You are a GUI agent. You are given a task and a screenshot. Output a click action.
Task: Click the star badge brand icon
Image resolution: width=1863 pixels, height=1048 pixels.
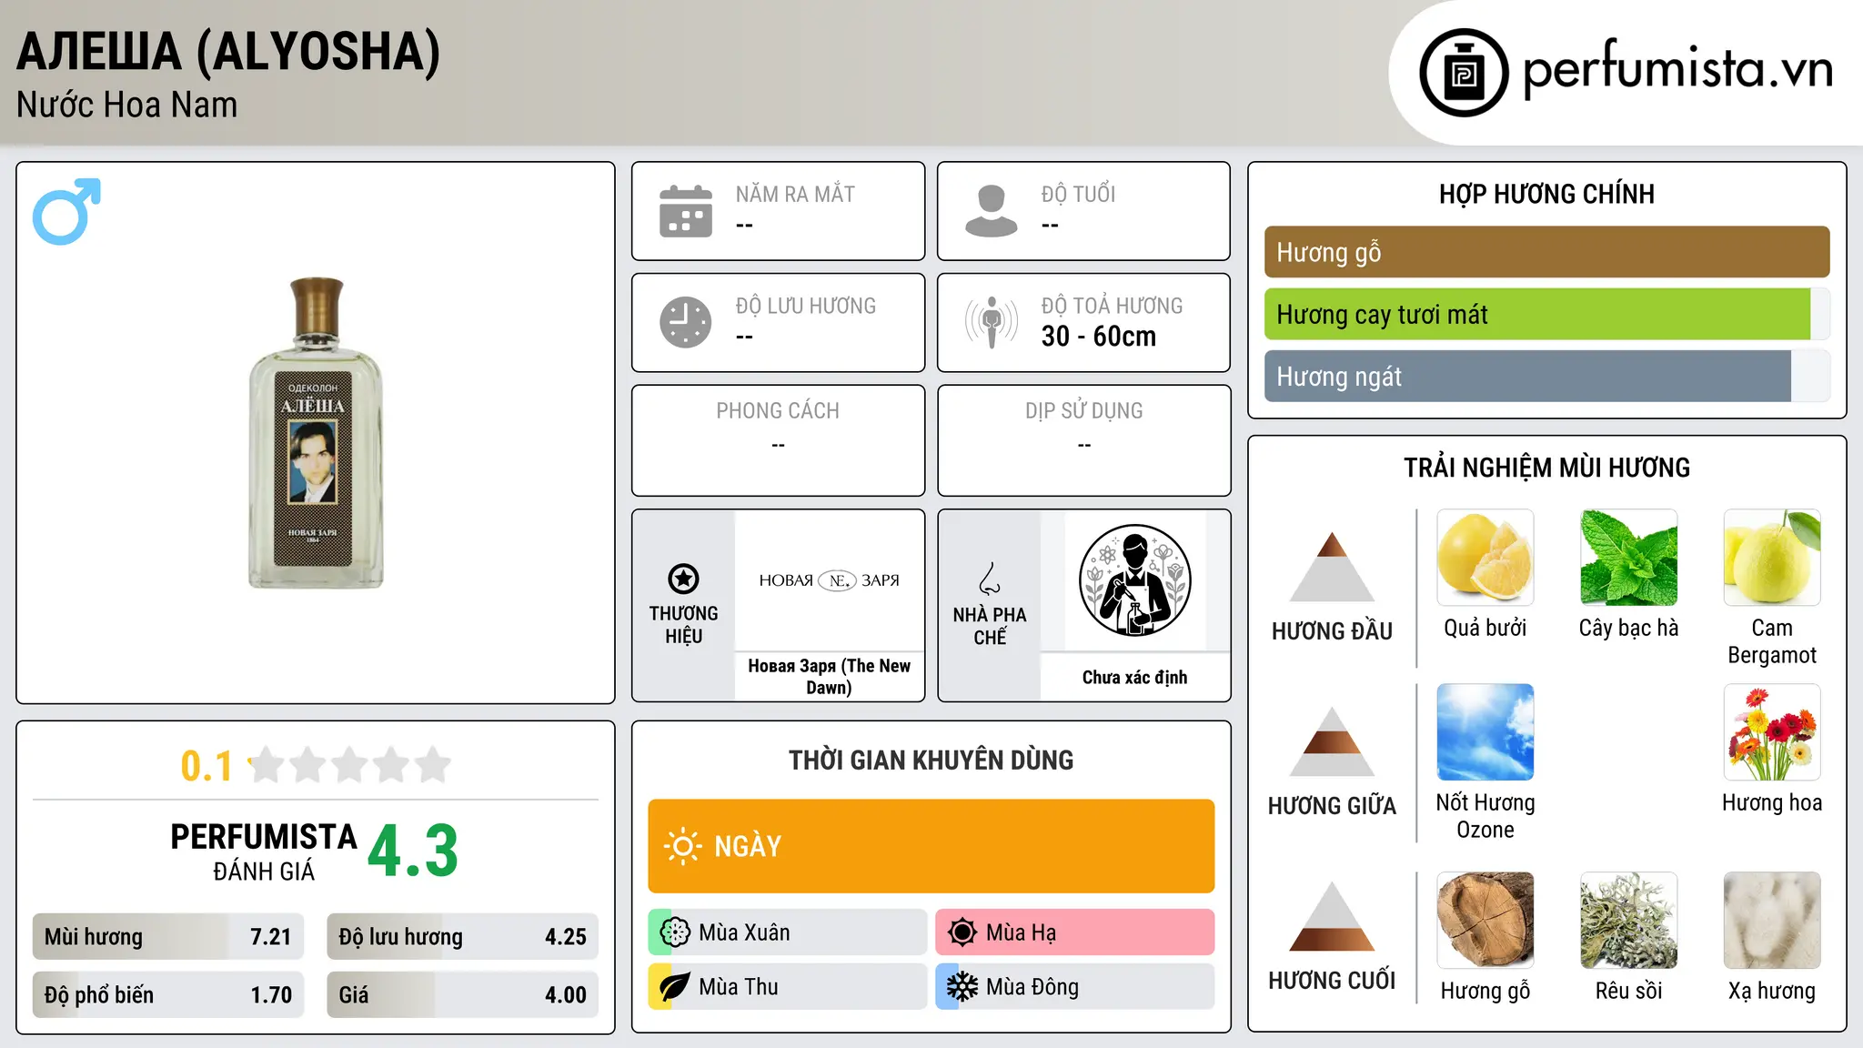[x=683, y=579]
